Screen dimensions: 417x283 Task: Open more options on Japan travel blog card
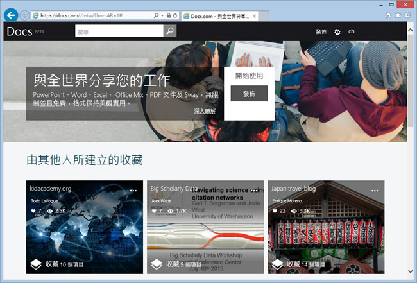(x=375, y=191)
